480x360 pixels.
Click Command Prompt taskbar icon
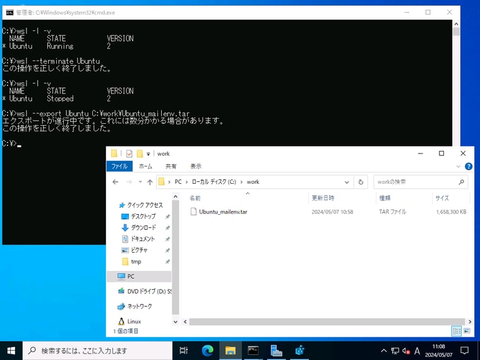point(253,351)
